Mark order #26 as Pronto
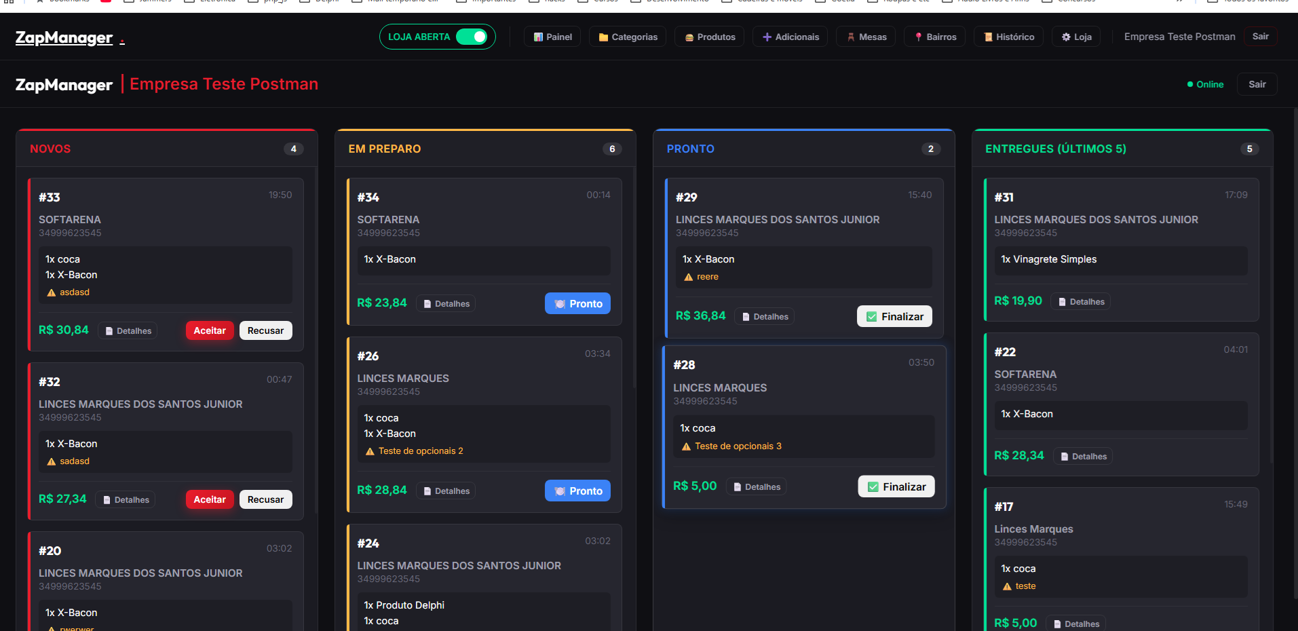The height and width of the screenshot is (631, 1298). 577,491
